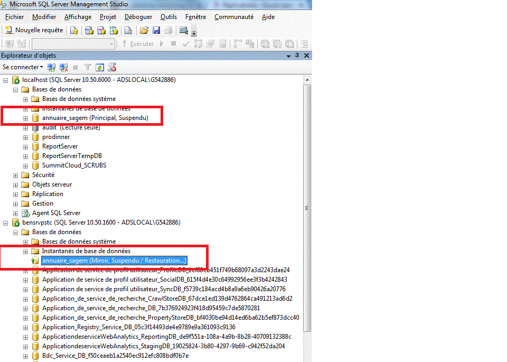The width and height of the screenshot is (507, 362).
Task: Save with the floppy disk icon
Action: pyautogui.click(x=156, y=31)
